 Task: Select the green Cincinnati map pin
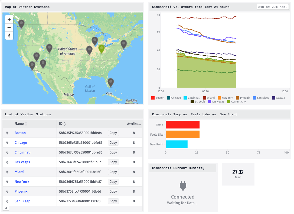click(102, 49)
